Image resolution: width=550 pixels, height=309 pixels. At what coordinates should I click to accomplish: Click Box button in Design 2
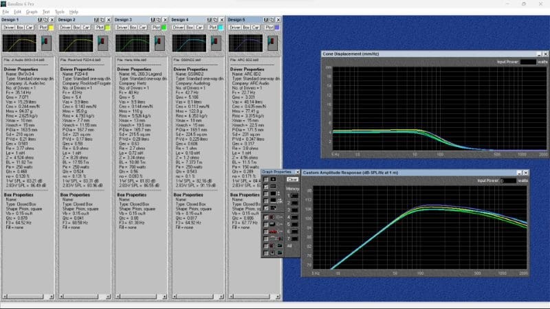pos(77,27)
